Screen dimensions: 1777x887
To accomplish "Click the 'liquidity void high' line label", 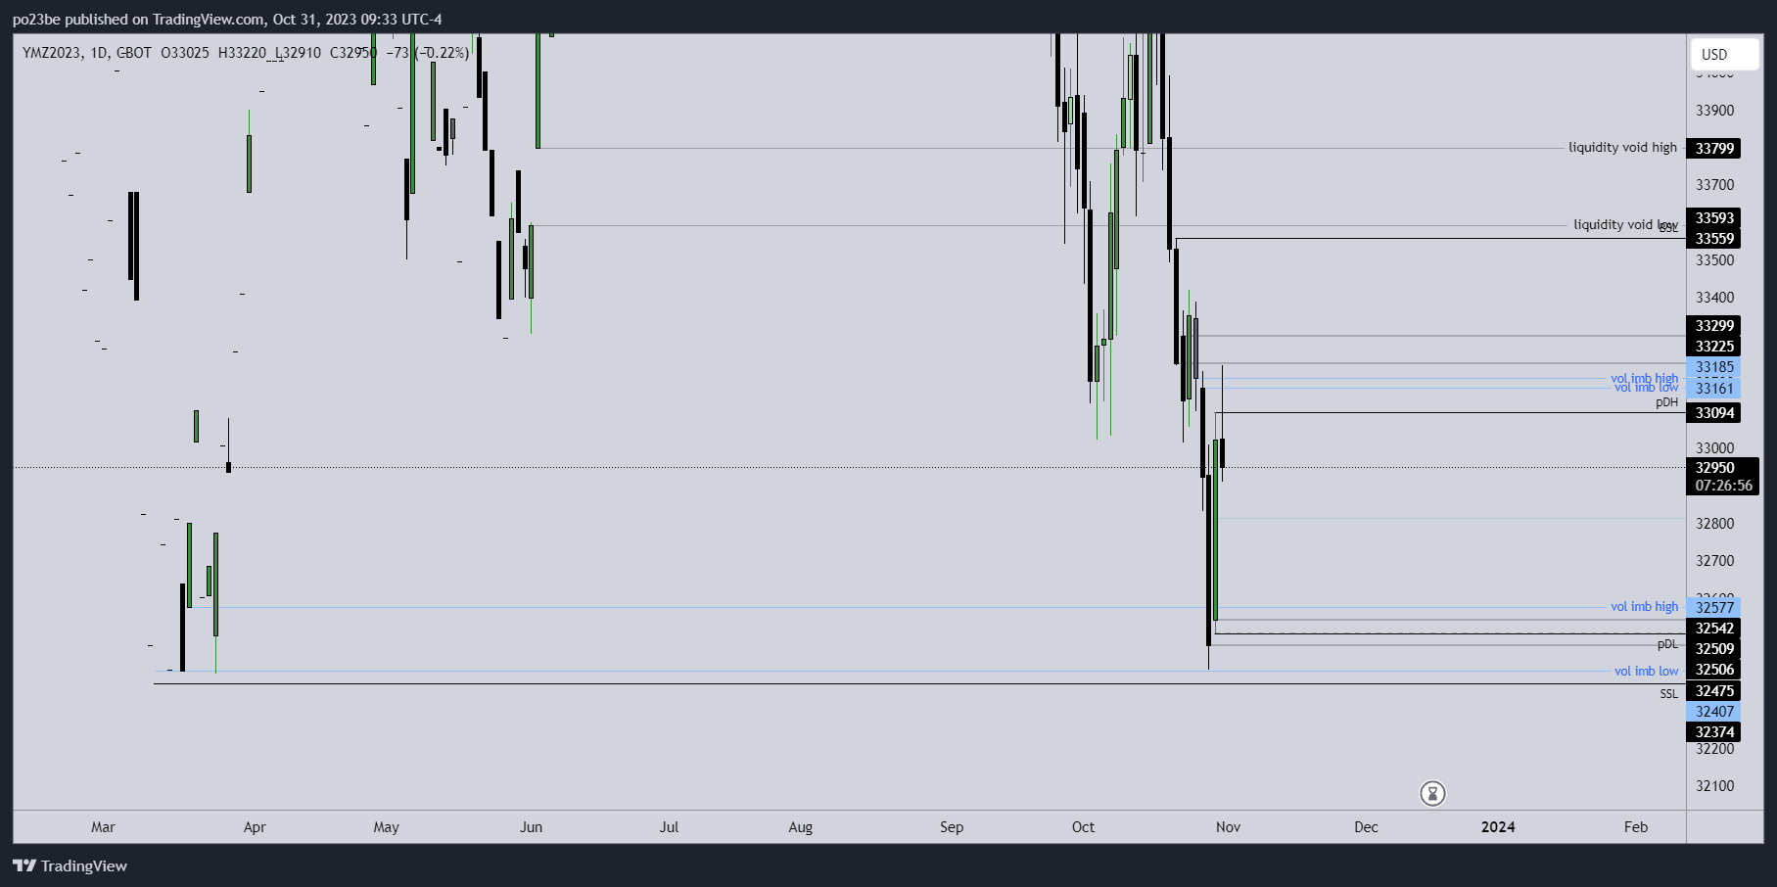I will (1622, 148).
